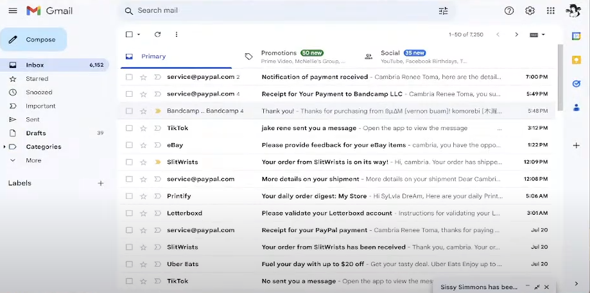Image resolution: width=590 pixels, height=293 pixels.
Task: Check the Printify email checkbox
Action: [129, 196]
